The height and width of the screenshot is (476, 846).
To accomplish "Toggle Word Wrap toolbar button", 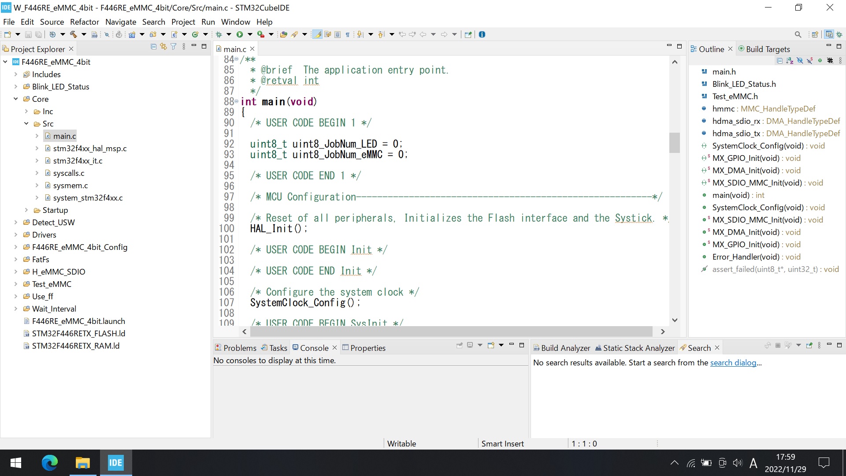I will coord(328,34).
